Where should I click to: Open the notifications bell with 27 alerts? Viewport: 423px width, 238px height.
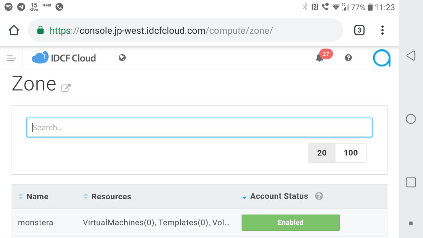[x=320, y=58]
